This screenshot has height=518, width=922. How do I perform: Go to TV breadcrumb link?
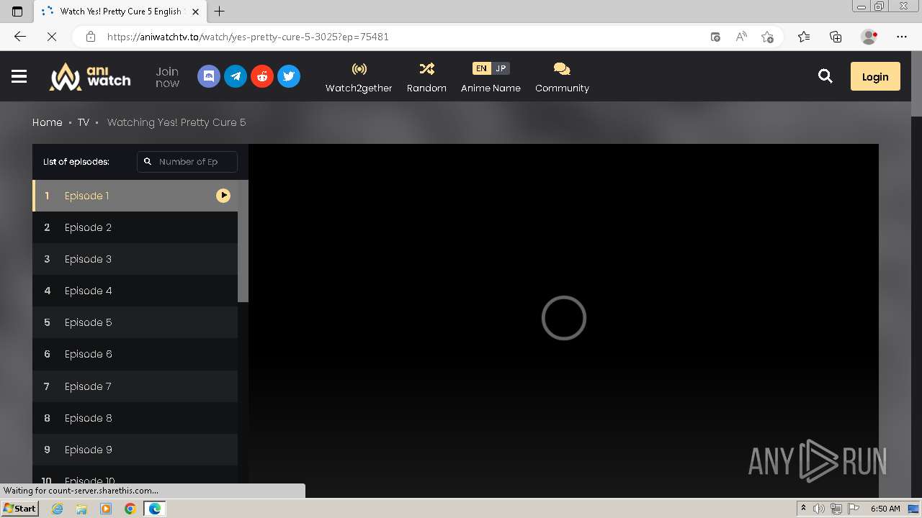point(84,122)
